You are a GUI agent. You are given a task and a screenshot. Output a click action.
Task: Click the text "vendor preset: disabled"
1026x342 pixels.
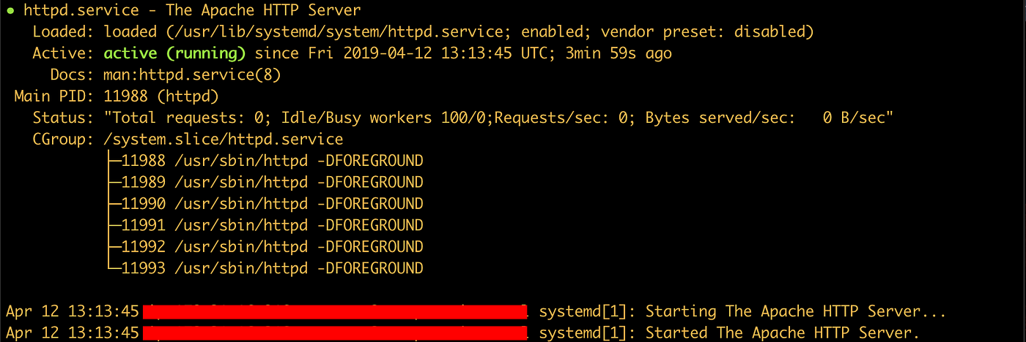click(704, 32)
